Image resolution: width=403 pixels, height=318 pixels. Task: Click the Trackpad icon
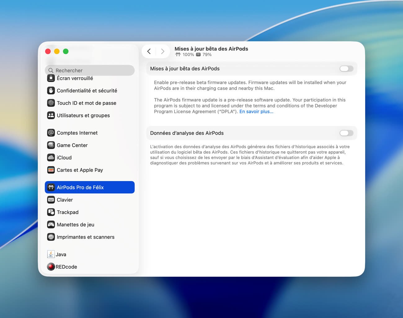pos(51,212)
